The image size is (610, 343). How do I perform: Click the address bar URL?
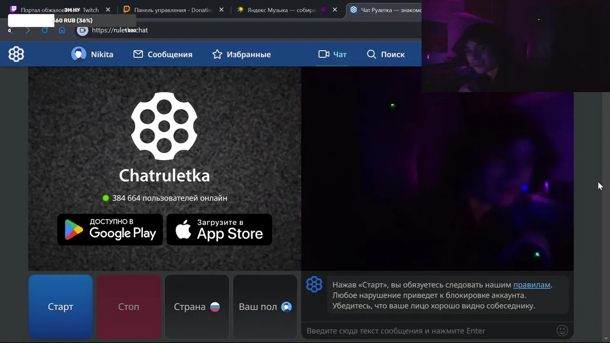point(120,30)
